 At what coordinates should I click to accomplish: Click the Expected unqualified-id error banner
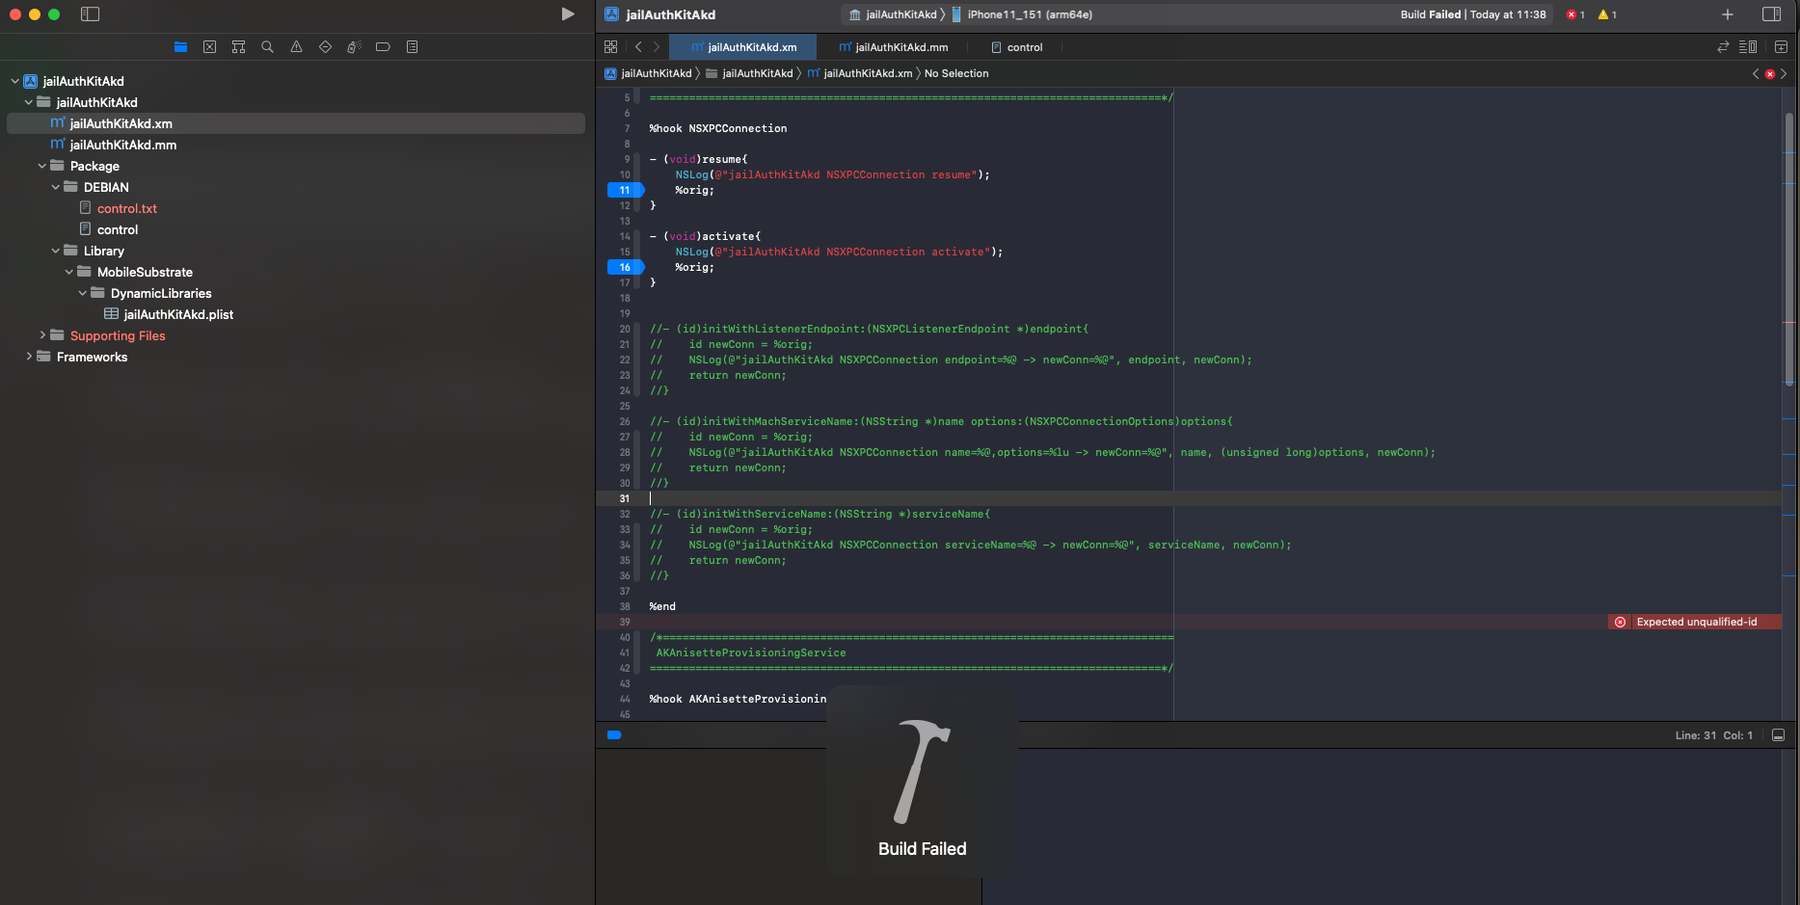pyautogui.click(x=1695, y=622)
